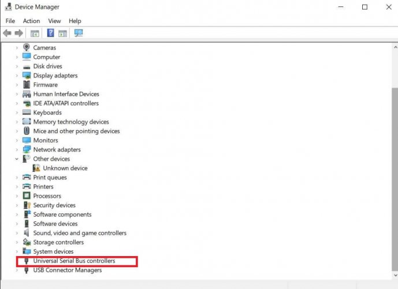Screen dimensions: 398x289
Task: Click the Show/Hide console tree icon
Action: (35, 34)
